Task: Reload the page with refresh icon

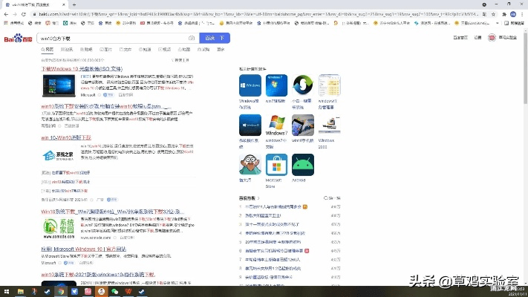Action: 24,14
